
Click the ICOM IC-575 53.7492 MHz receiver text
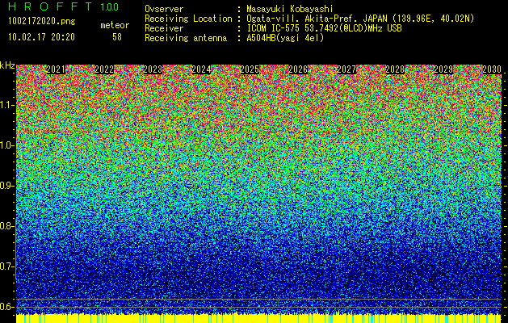tap(324, 28)
